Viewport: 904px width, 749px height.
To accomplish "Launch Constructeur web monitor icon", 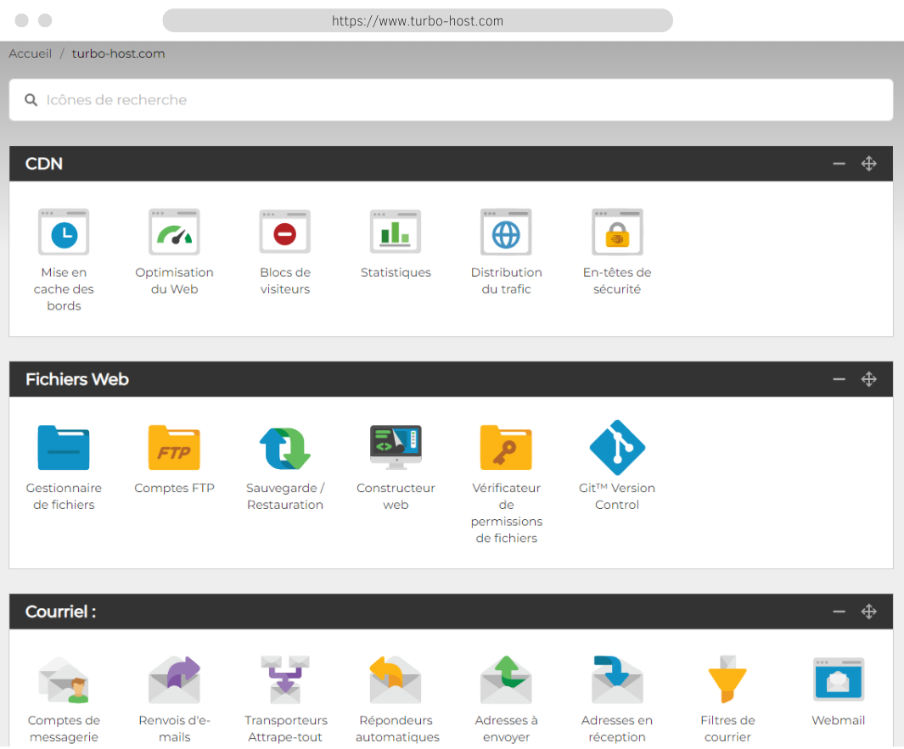I will pos(396,447).
